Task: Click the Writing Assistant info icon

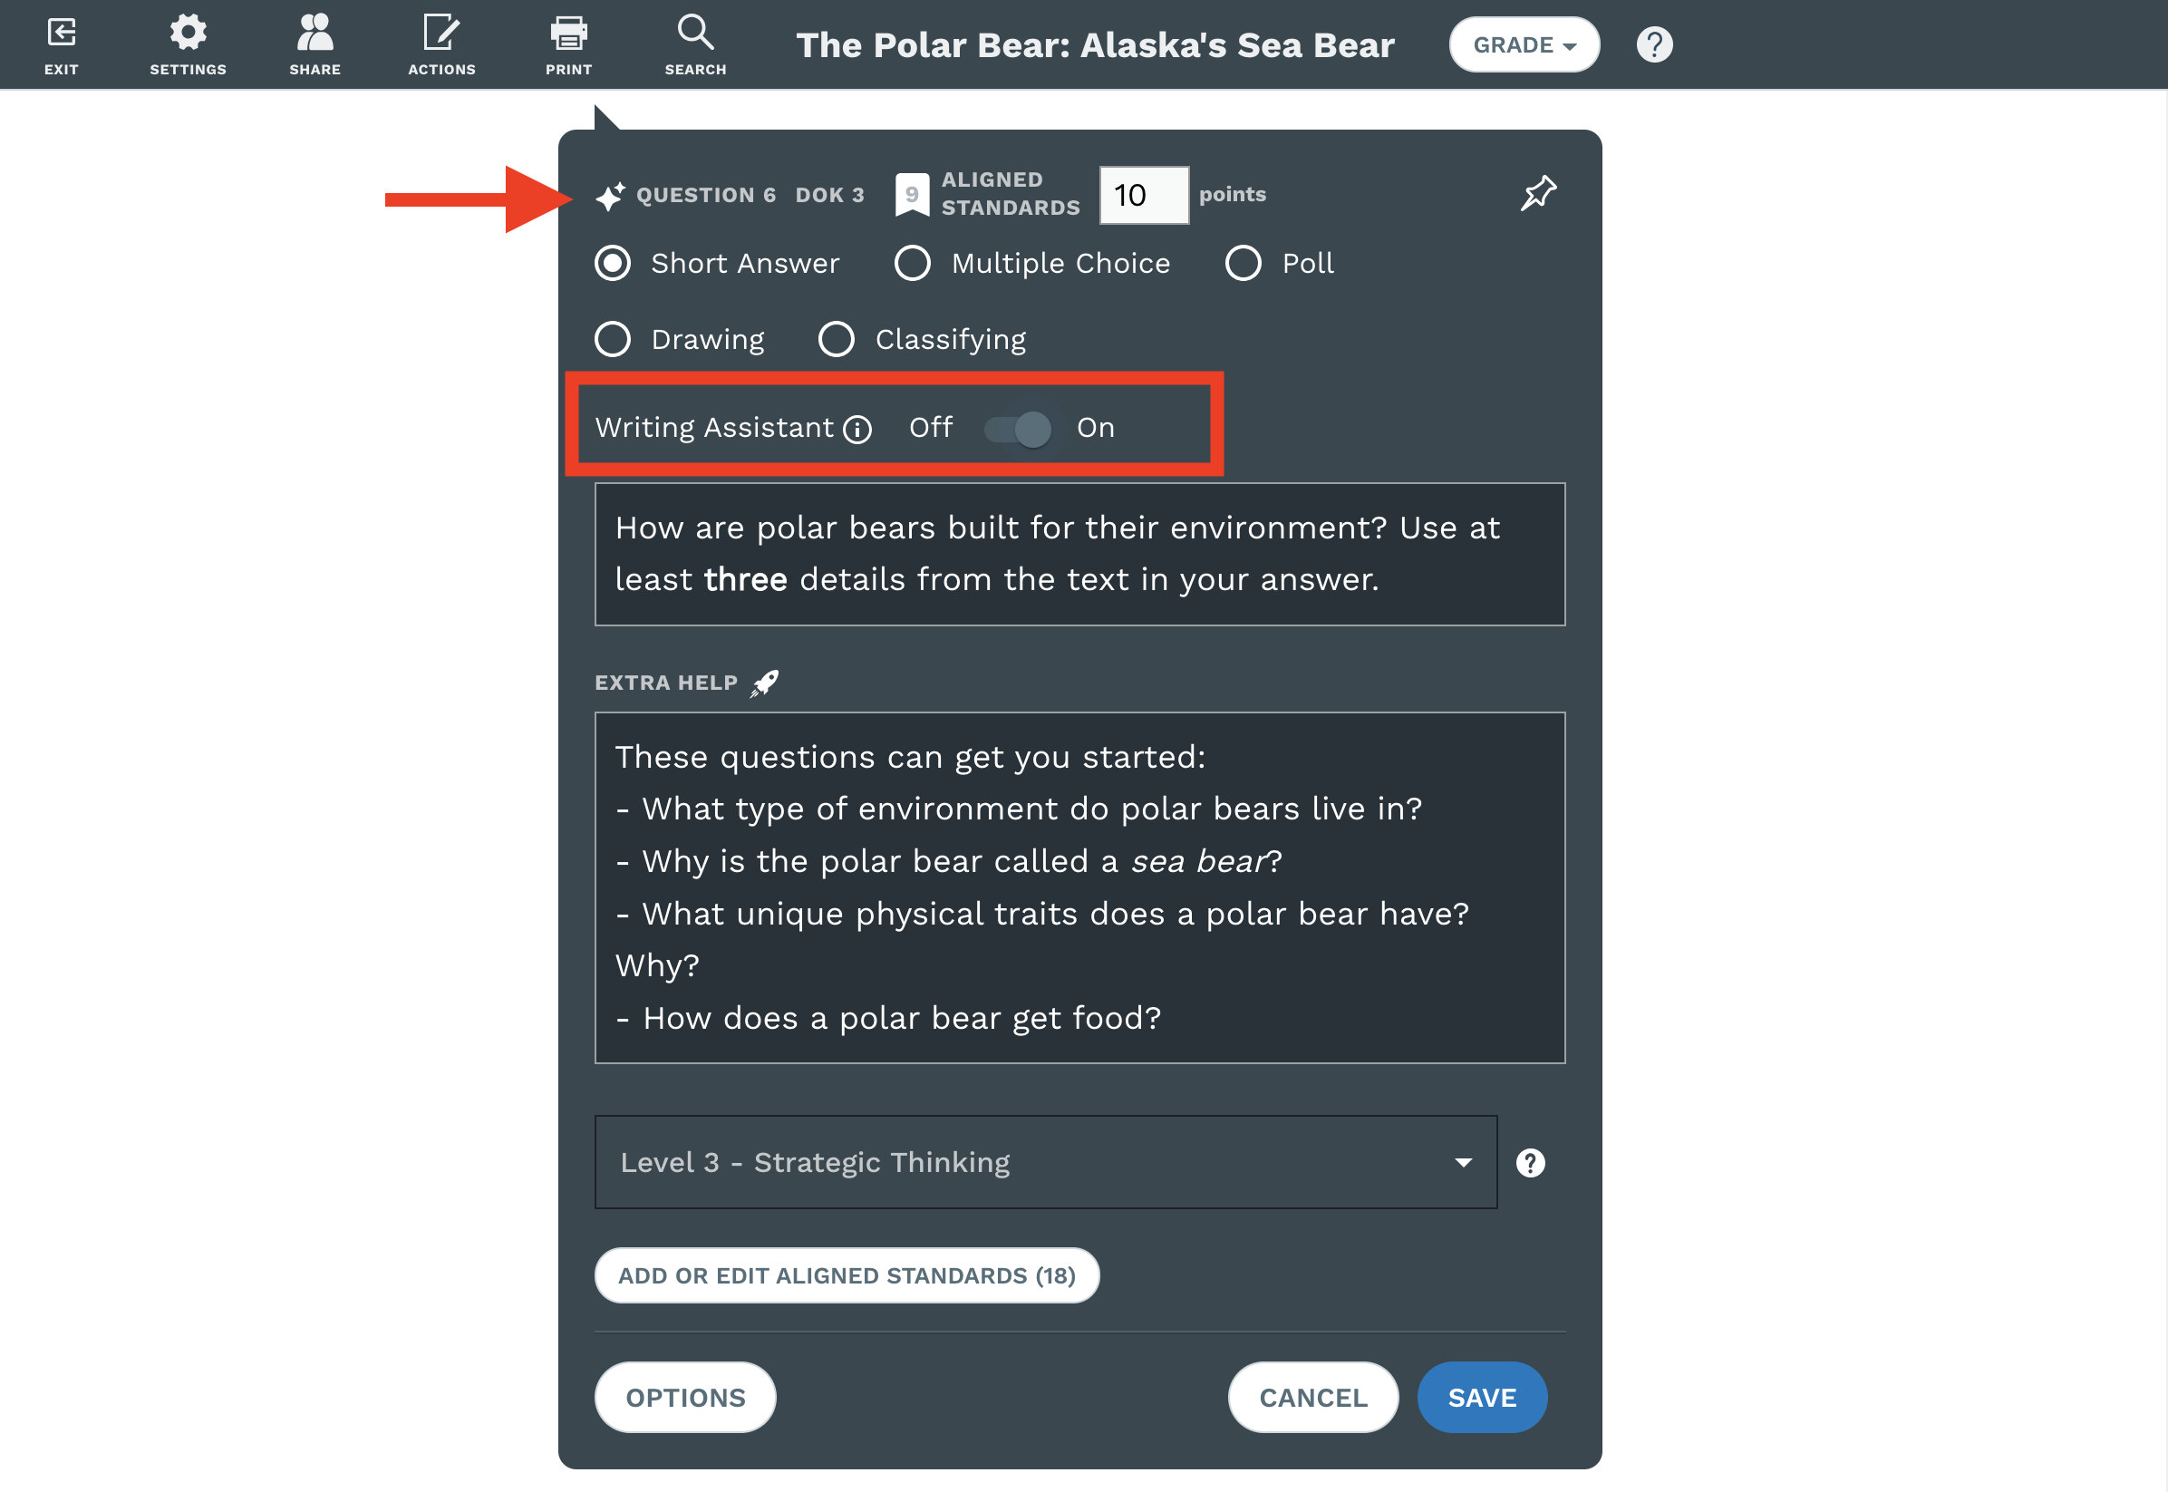Action: 857,429
